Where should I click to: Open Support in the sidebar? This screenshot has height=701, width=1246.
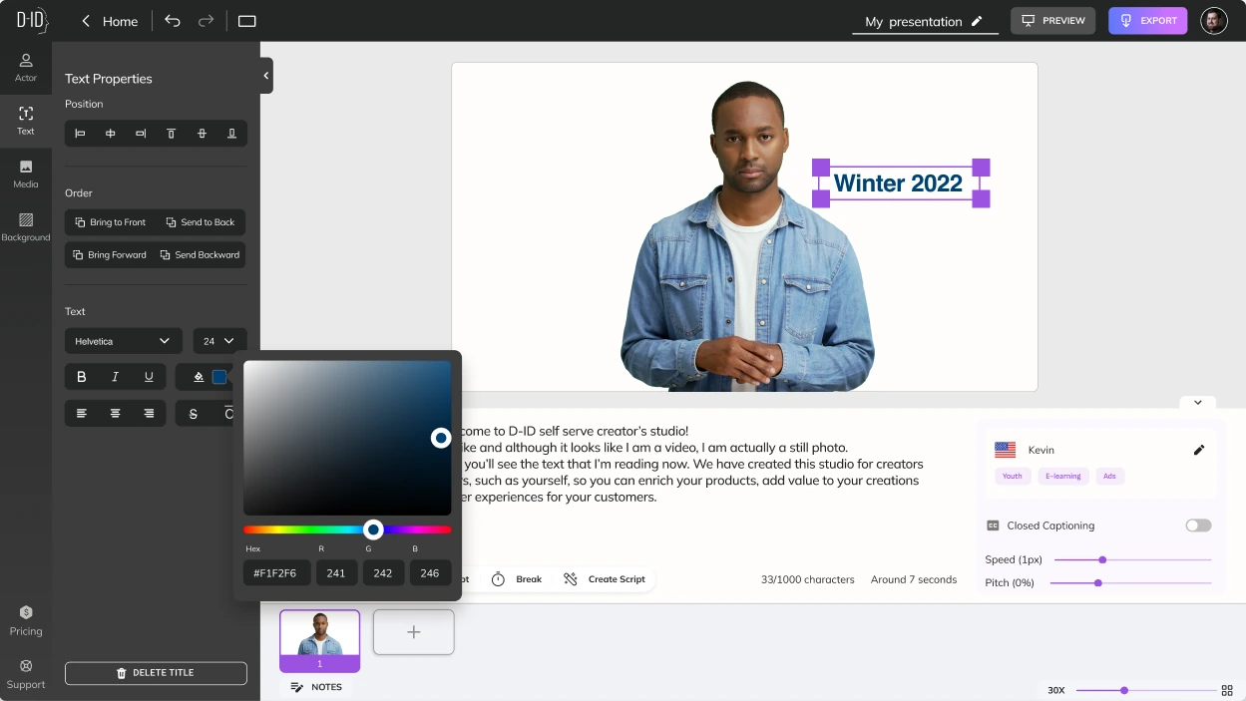[26, 674]
